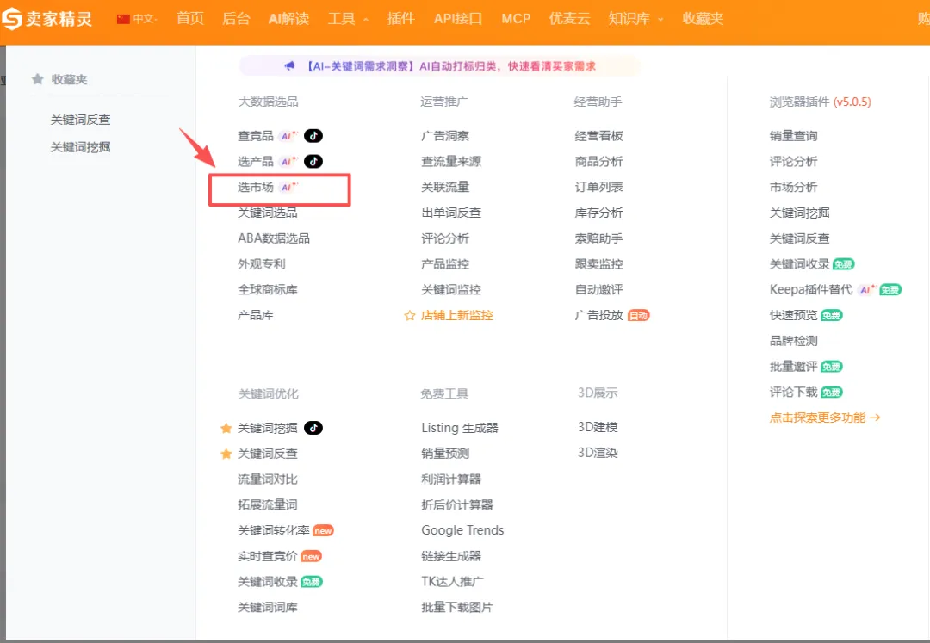Viewport: 930px width, 643px height.
Task: Open 关键词选品 under 大数据选品
Action: click(267, 213)
